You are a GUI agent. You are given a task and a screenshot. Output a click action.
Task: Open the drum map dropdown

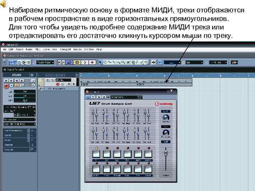click(x=19, y=124)
